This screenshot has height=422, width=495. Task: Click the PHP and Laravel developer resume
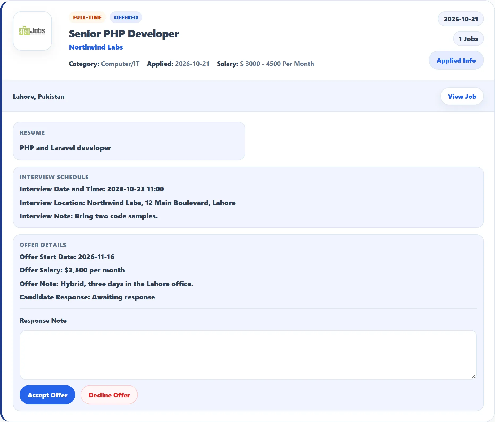tap(65, 148)
